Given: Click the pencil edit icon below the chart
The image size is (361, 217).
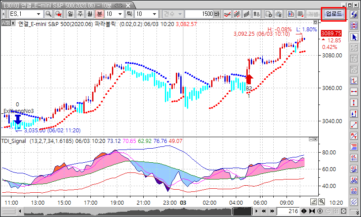Looking at the screenshot, I should coord(313,202).
